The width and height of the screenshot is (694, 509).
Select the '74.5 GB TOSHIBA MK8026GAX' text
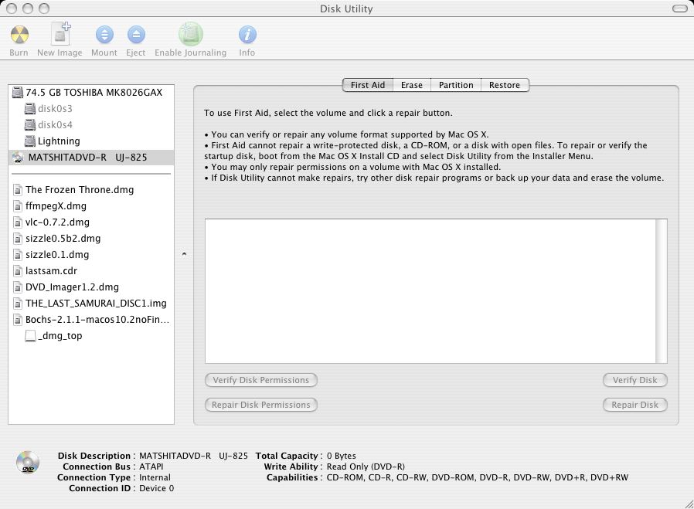pos(94,92)
